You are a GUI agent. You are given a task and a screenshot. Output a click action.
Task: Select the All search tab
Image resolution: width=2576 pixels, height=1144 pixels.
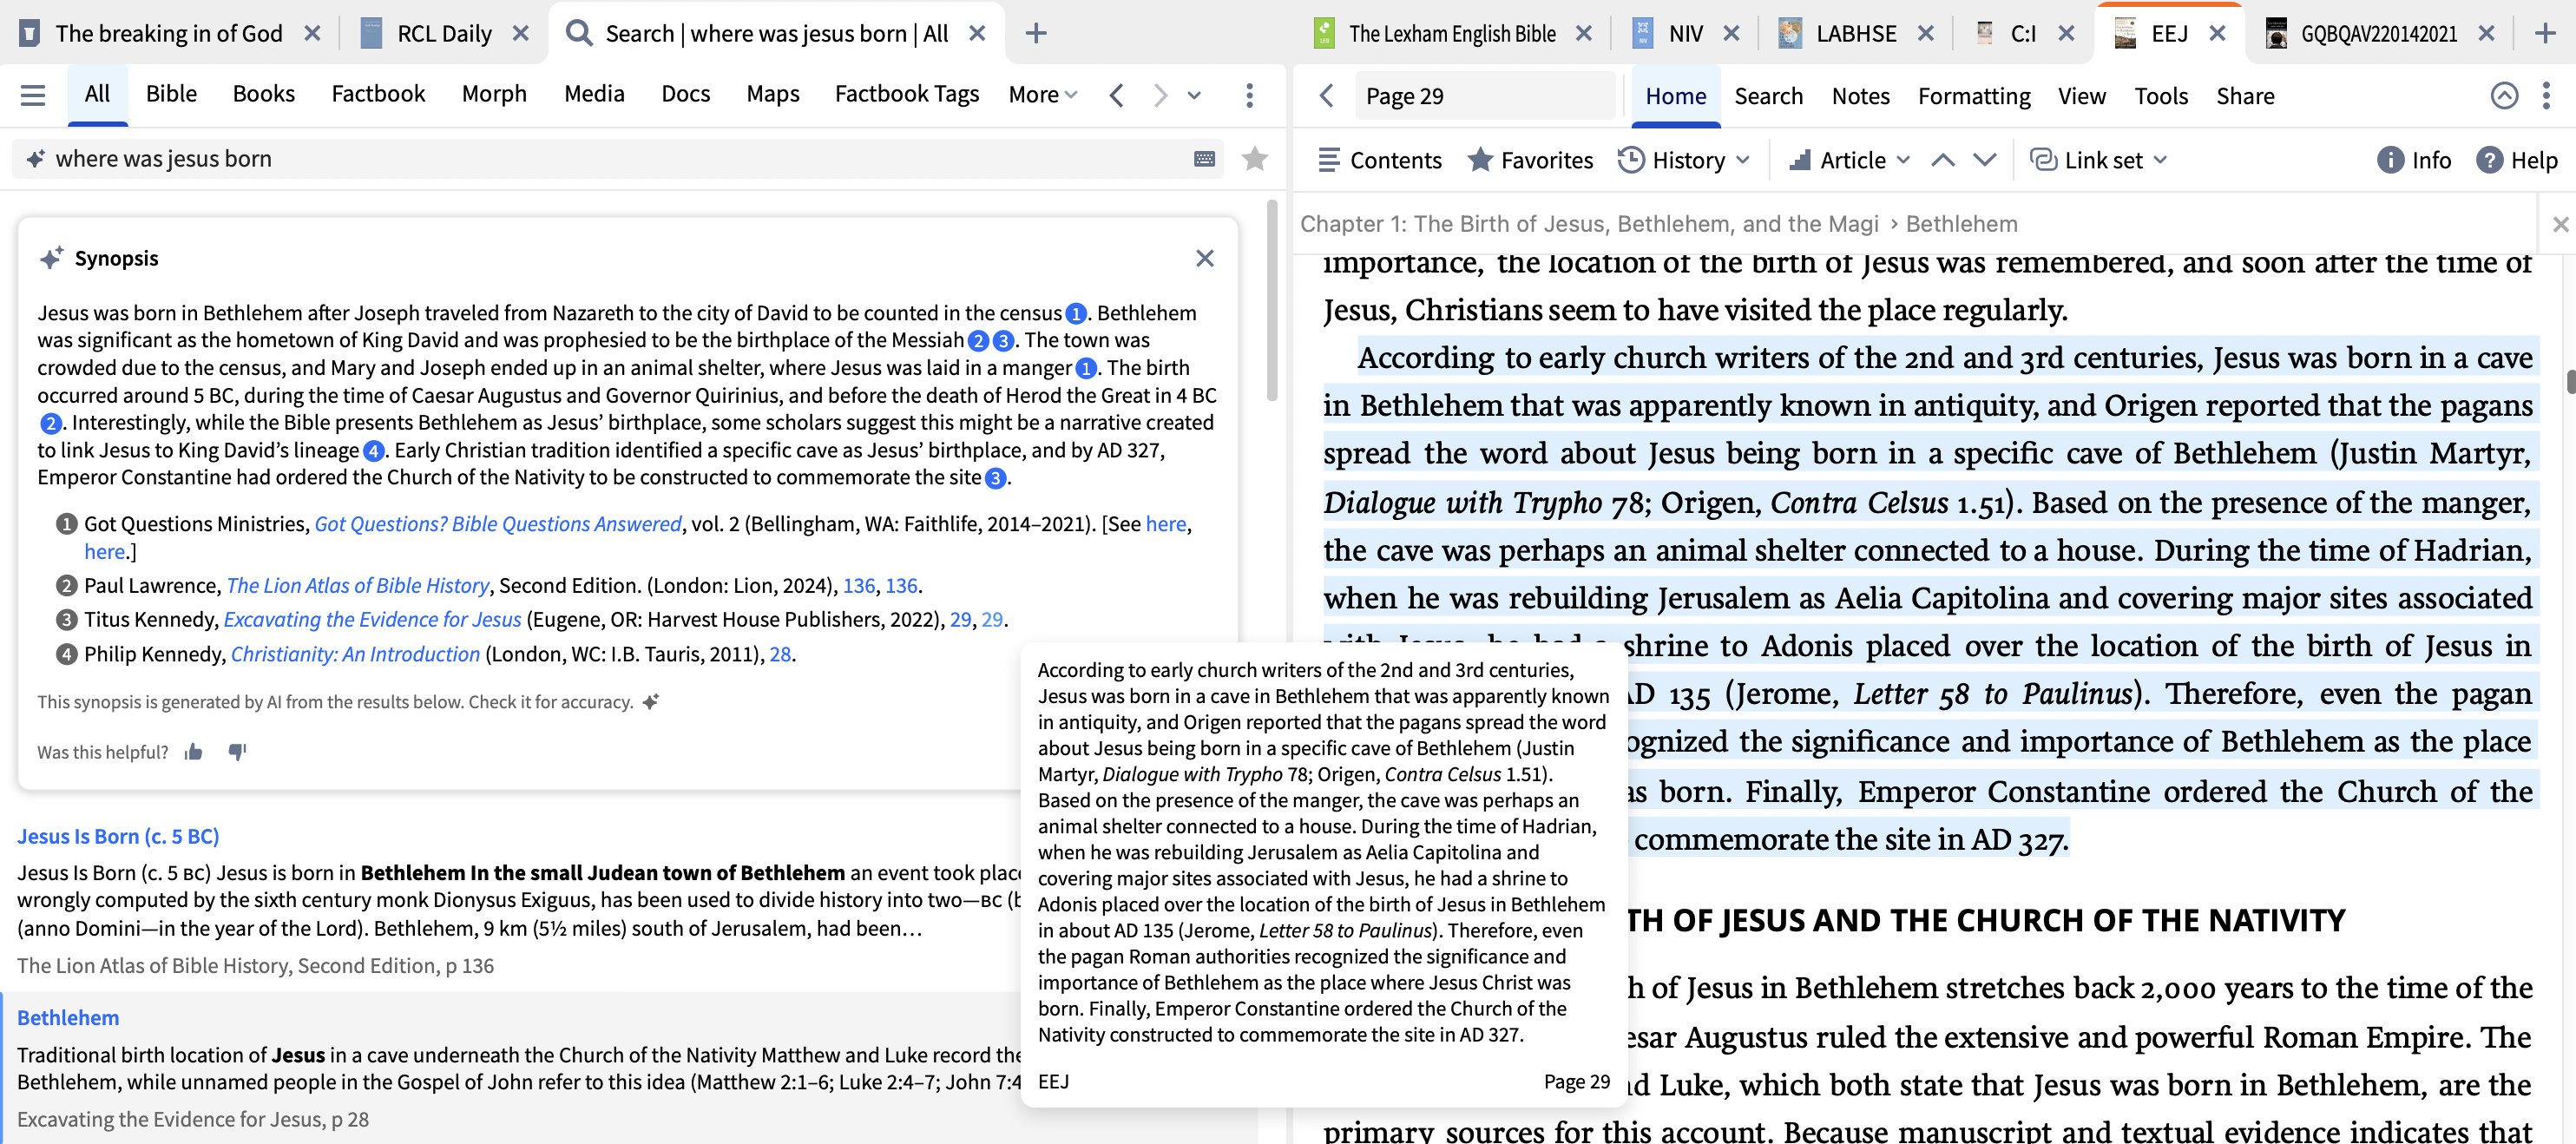[x=97, y=94]
